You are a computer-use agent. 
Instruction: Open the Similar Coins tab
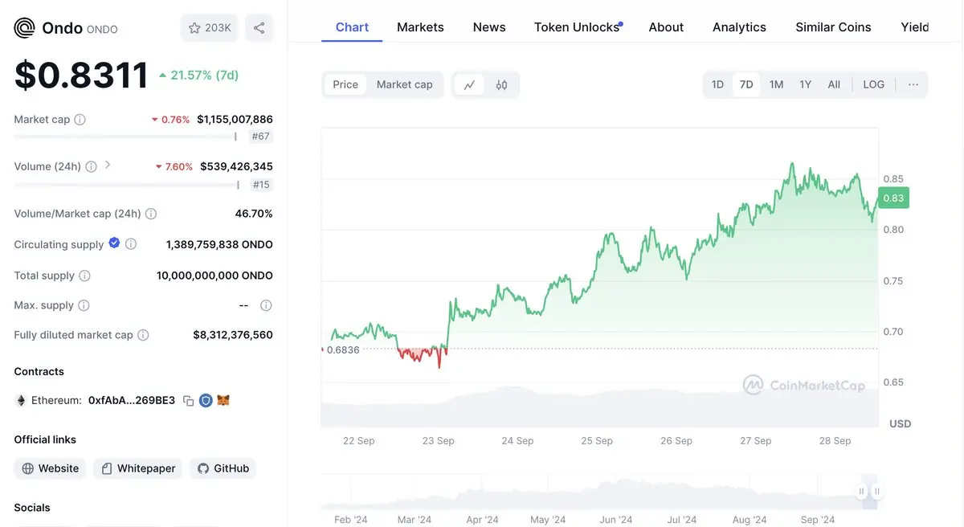point(833,27)
